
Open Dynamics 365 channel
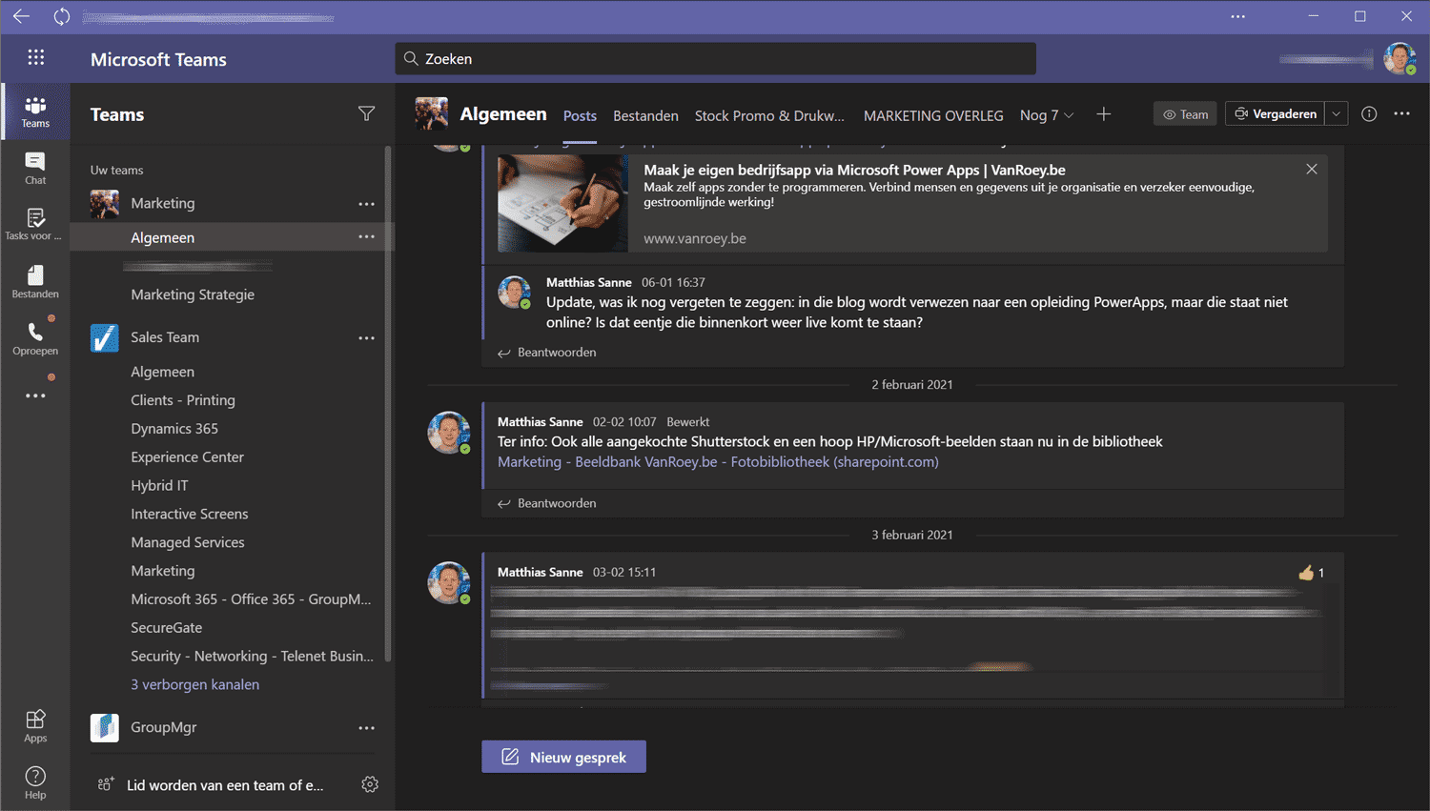[x=174, y=429]
